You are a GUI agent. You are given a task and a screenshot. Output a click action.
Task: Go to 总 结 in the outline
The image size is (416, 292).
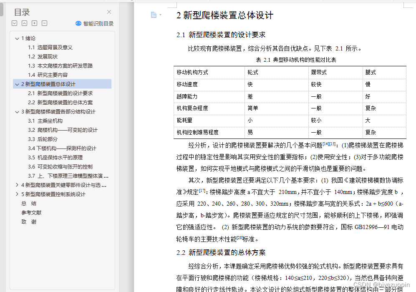pos(29,204)
